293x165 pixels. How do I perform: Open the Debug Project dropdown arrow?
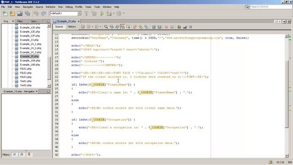114,13
